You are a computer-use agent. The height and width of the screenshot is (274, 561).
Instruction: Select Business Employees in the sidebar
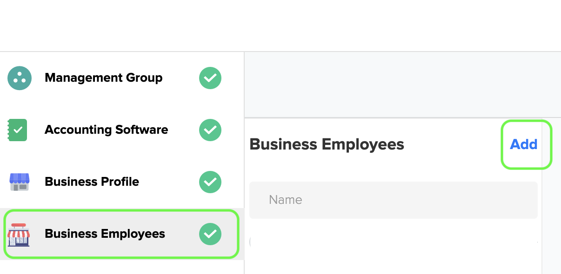pyautogui.click(x=104, y=234)
